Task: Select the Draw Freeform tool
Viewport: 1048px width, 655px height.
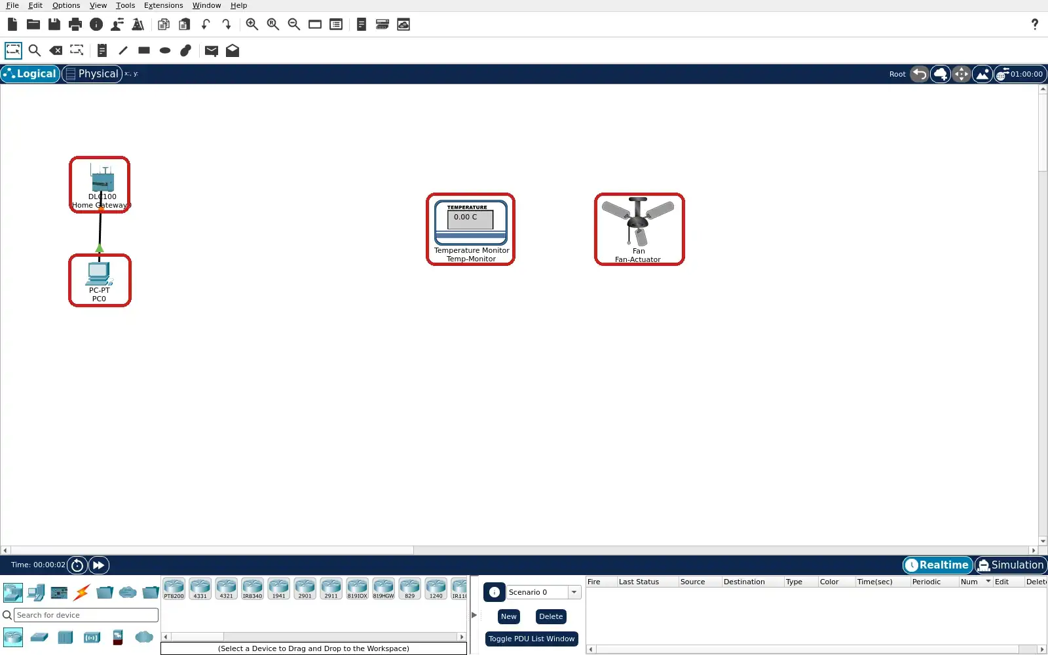Action: [186, 50]
